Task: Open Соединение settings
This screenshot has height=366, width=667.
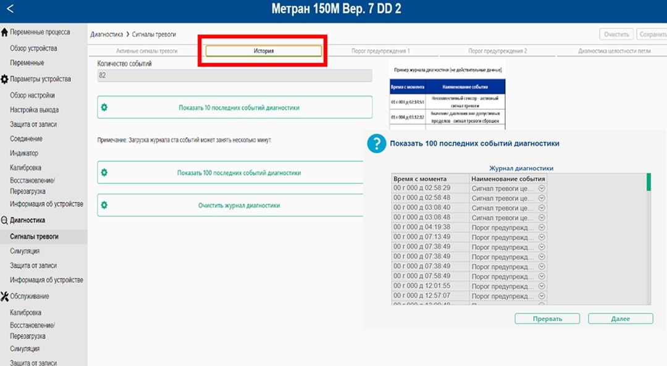Action: tap(26, 139)
